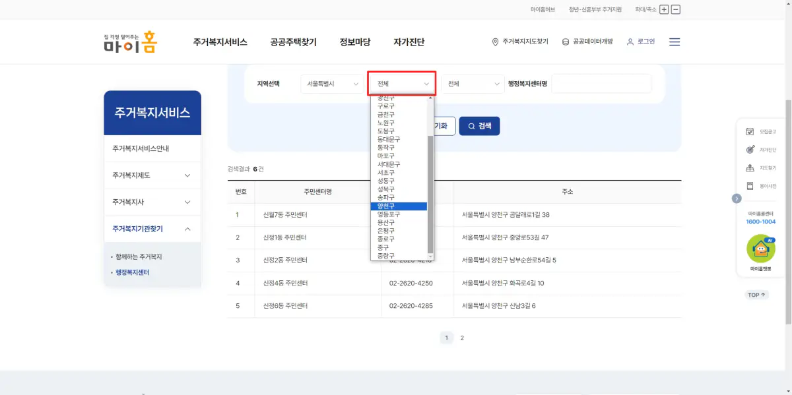Screen dimensions: 792x395
Task: Expand 주거복지사 sidebar section
Action: [152, 202]
